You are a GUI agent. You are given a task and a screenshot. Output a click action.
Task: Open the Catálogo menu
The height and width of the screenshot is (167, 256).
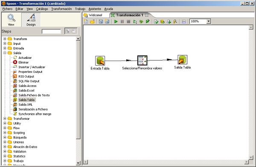42,9
